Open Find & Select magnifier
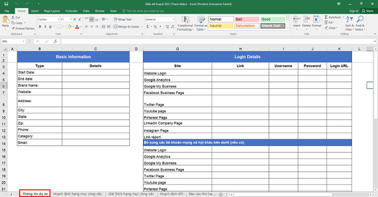The width and height of the screenshot is (378, 197). [360, 23]
